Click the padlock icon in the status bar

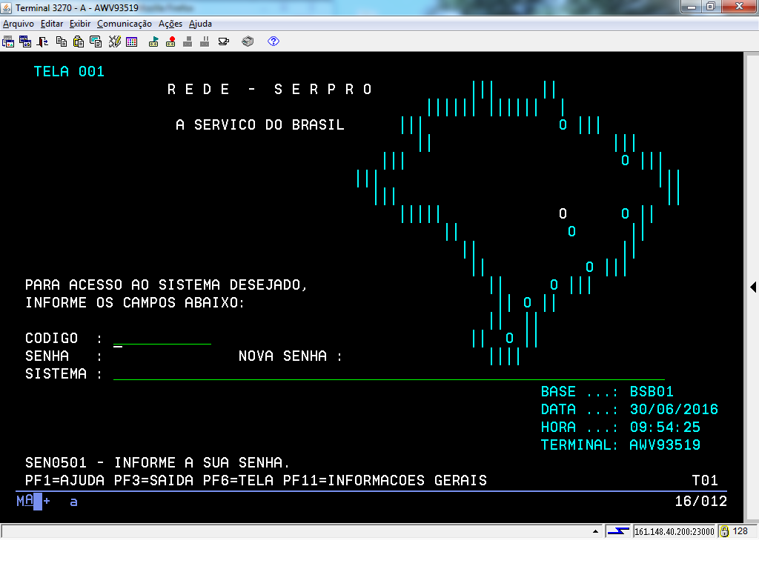coord(724,532)
